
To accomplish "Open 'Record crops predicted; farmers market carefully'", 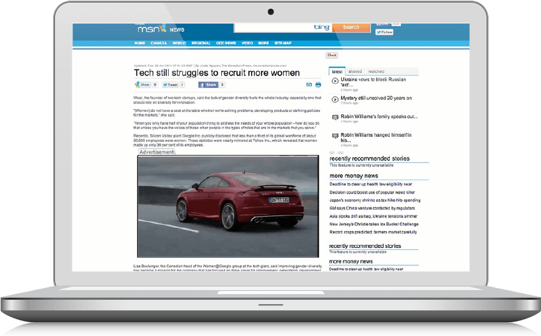I will 373,232.
